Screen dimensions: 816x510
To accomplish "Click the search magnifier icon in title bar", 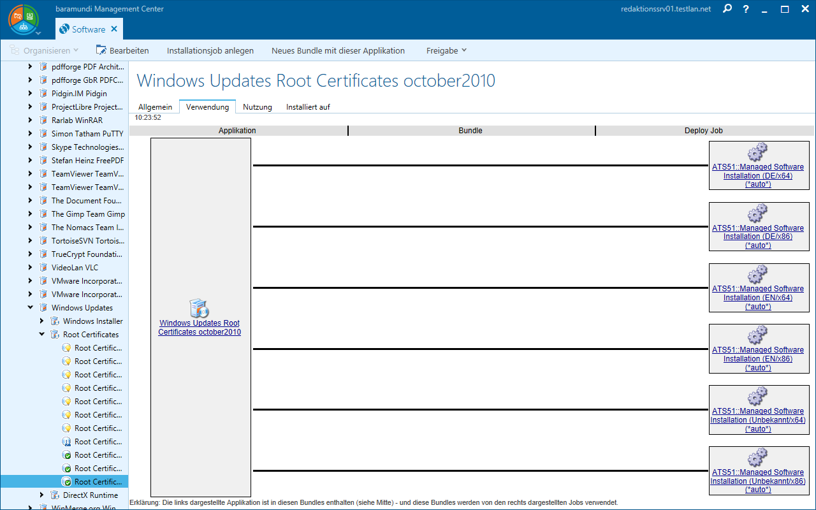I will pos(727,9).
